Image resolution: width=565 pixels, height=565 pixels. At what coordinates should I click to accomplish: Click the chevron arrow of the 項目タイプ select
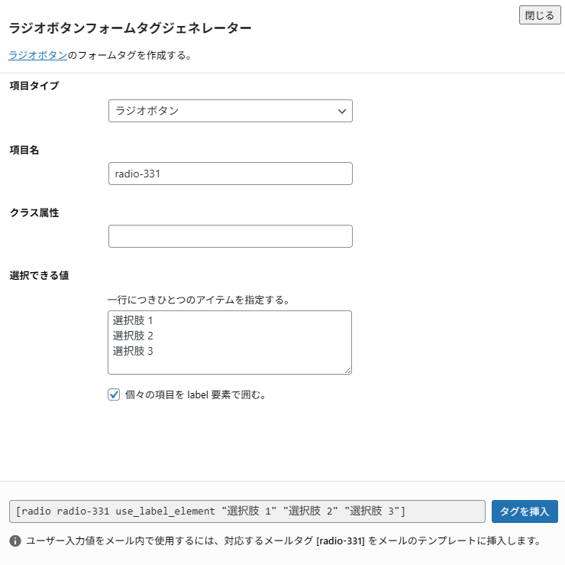click(x=342, y=111)
